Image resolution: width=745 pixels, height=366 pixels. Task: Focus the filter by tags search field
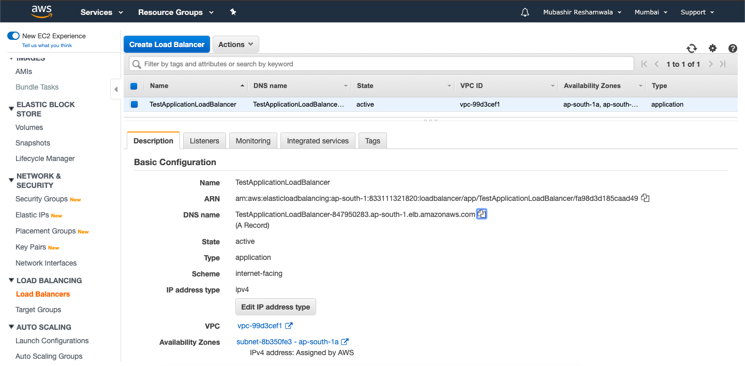(x=381, y=64)
